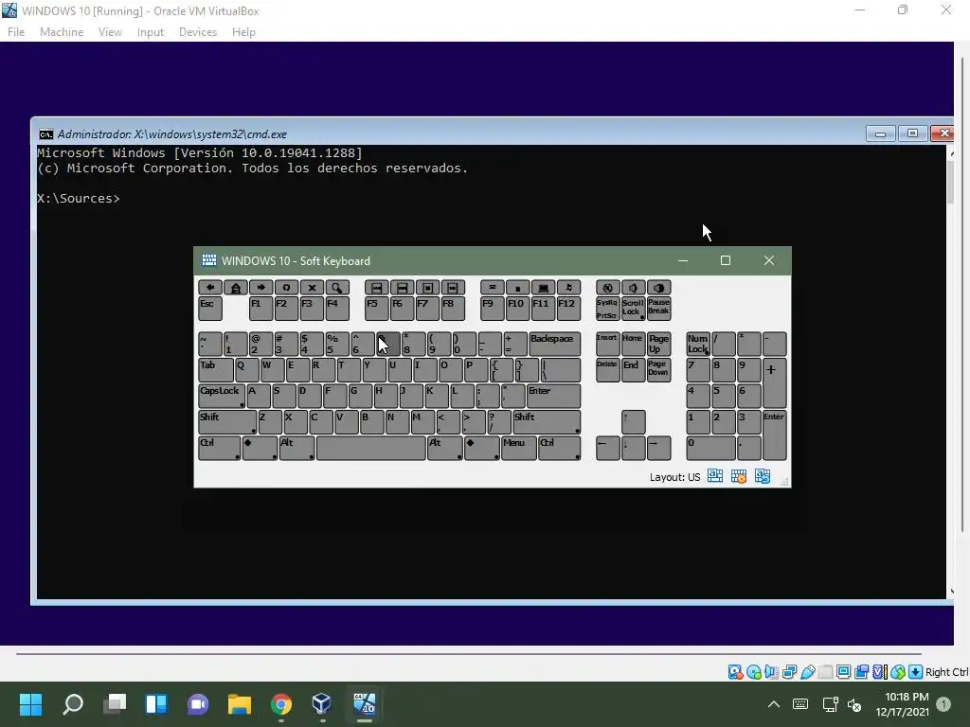This screenshot has width=970, height=727.
Task: Click the audio status bar icon
Action: [771, 672]
